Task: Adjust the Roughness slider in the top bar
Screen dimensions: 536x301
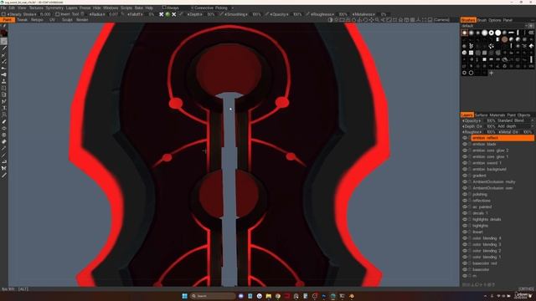Action: click(x=322, y=14)
